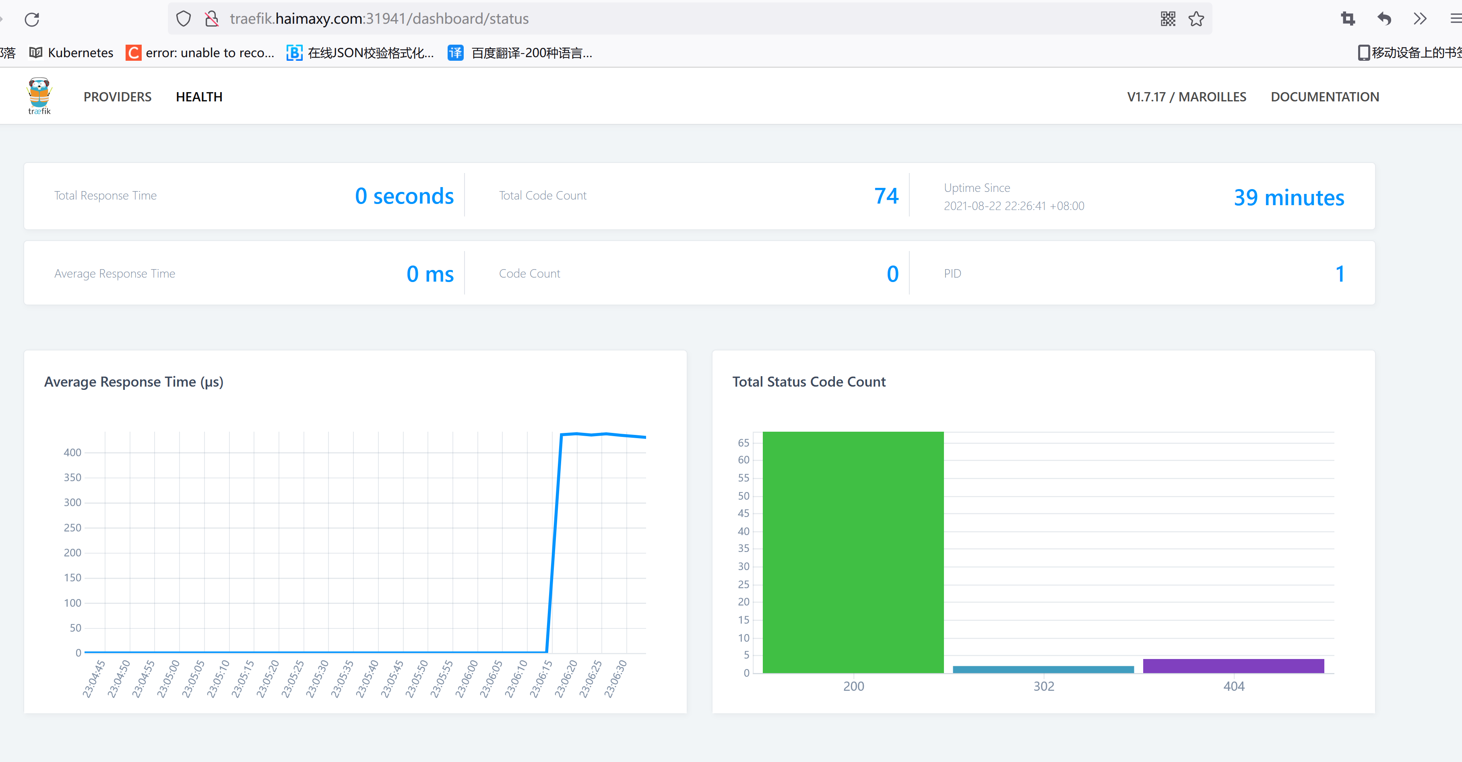
Task: Click the Code Count value 0
Action: 893,274
